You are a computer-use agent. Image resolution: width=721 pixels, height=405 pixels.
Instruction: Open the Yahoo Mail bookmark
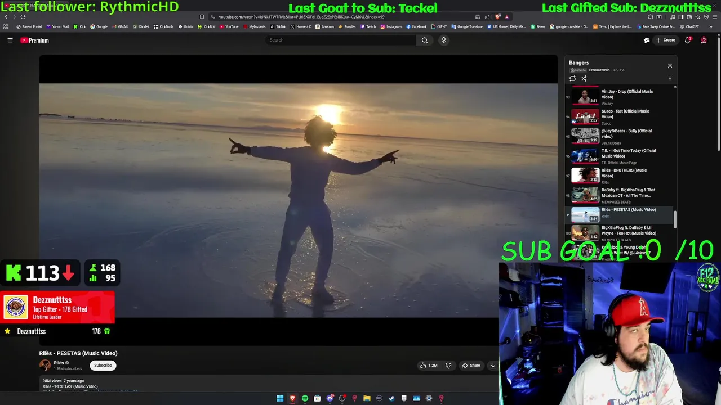click(x=57, y=26)
